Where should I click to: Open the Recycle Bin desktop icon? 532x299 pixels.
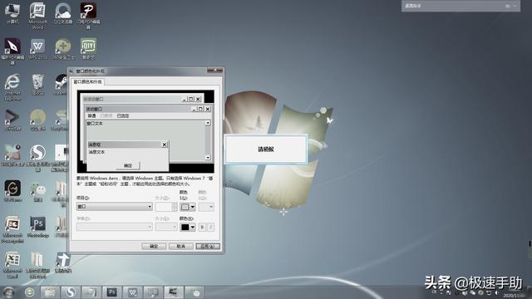pos(37,85)
